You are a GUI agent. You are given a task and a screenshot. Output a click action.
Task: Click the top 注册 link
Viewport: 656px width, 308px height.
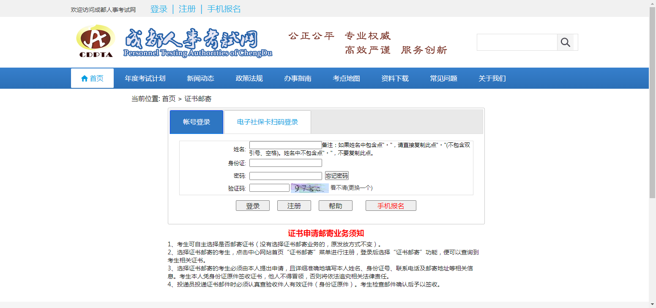click(187, 9)
